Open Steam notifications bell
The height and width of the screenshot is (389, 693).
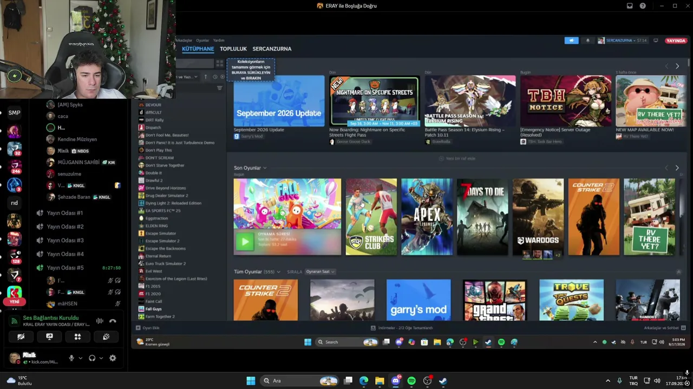pos(587,41)
